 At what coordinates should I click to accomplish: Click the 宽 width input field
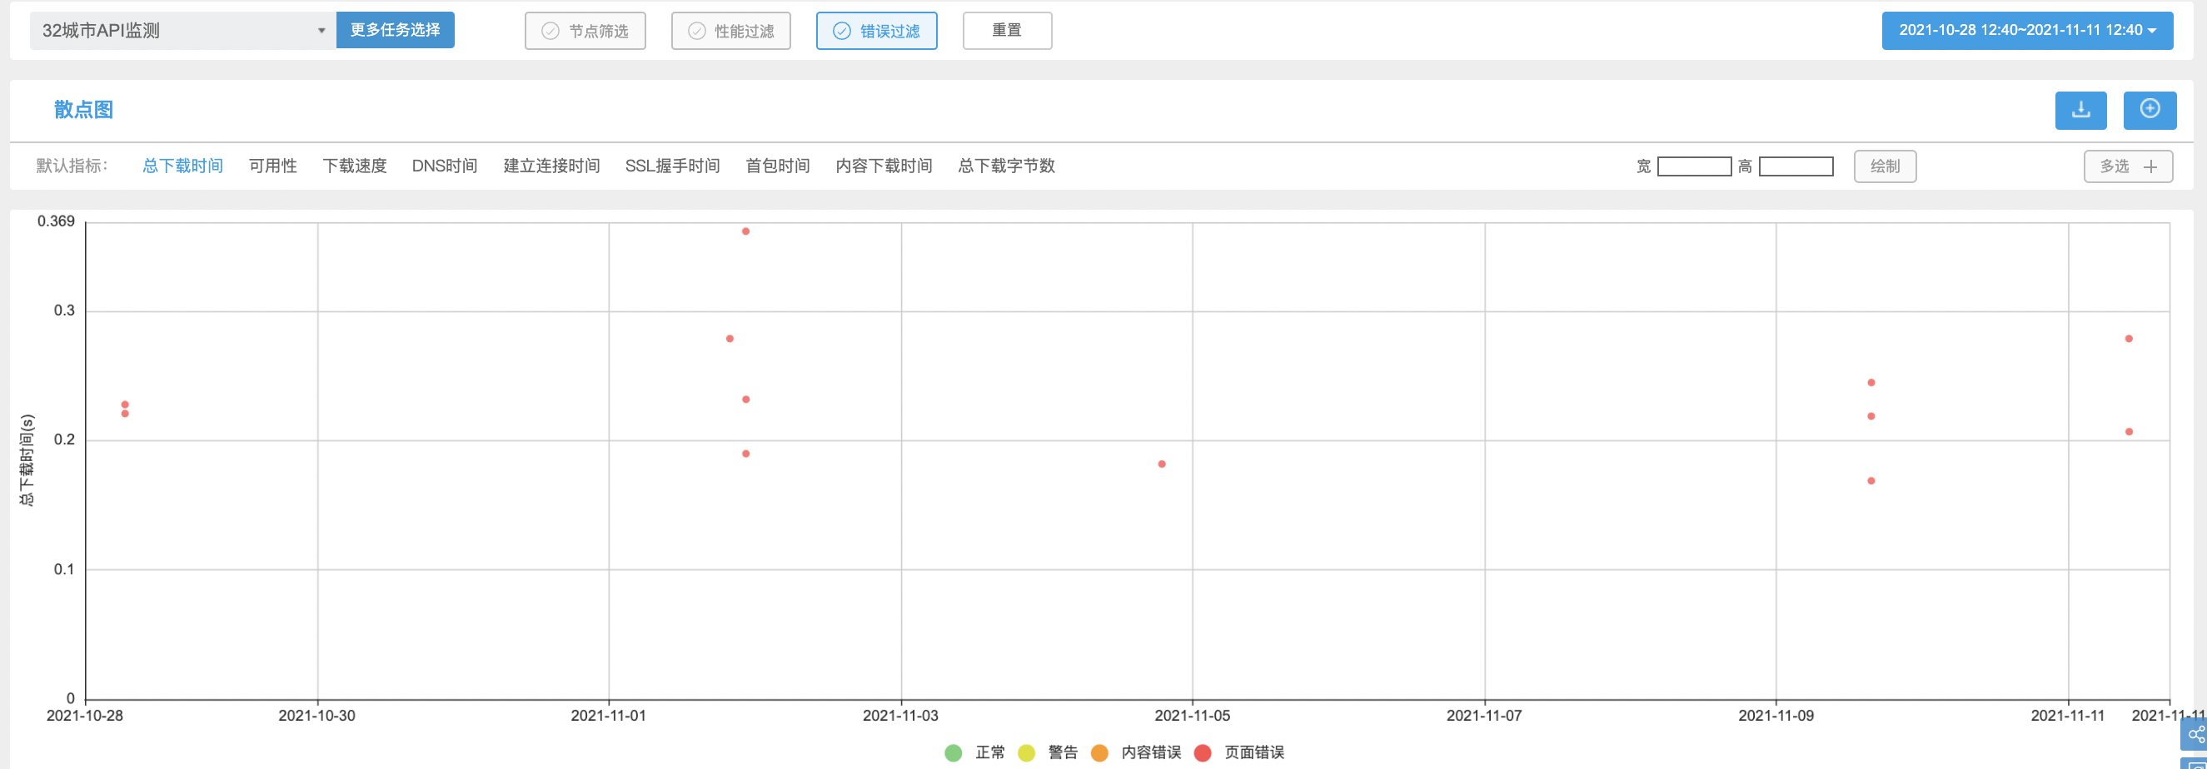[x=1694, y=166]
